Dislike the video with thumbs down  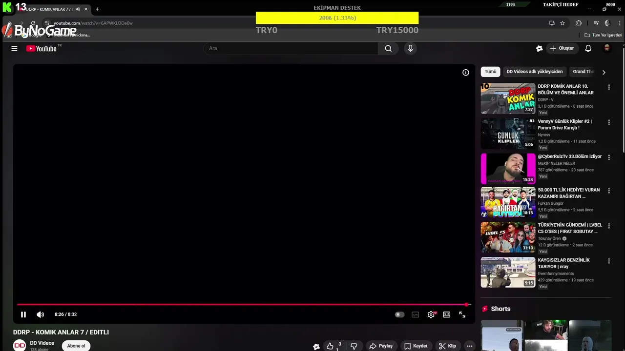tap(354, 346)
